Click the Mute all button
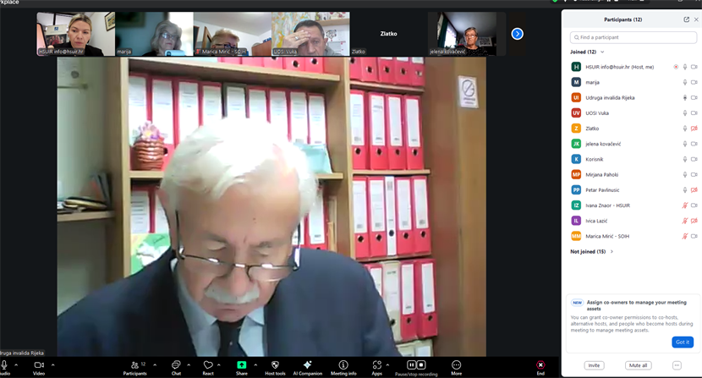The height and width of the screenshot is (378, 702). click(x=639, y=365)
